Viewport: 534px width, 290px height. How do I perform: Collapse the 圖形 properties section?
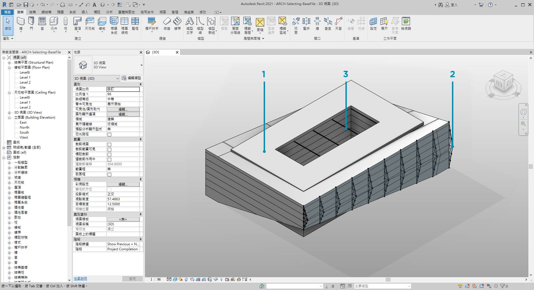(140, 84)
